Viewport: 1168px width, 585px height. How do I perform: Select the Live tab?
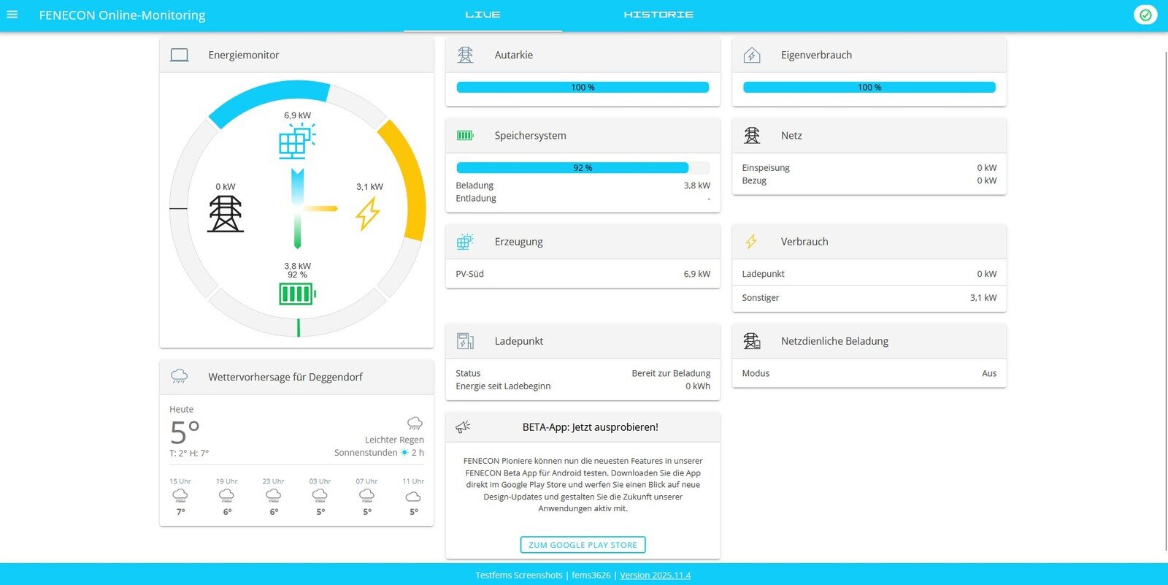click(483, 15)
